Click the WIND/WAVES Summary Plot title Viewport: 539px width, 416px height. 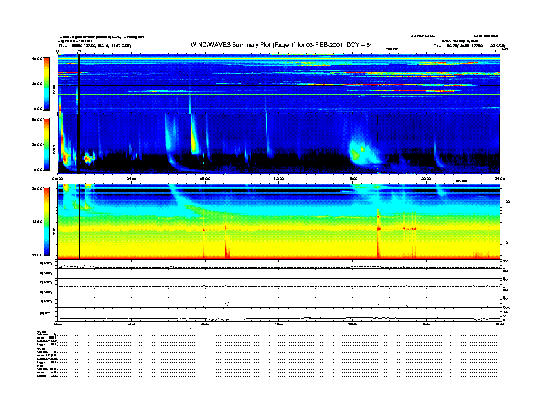[x=282, y=45]
